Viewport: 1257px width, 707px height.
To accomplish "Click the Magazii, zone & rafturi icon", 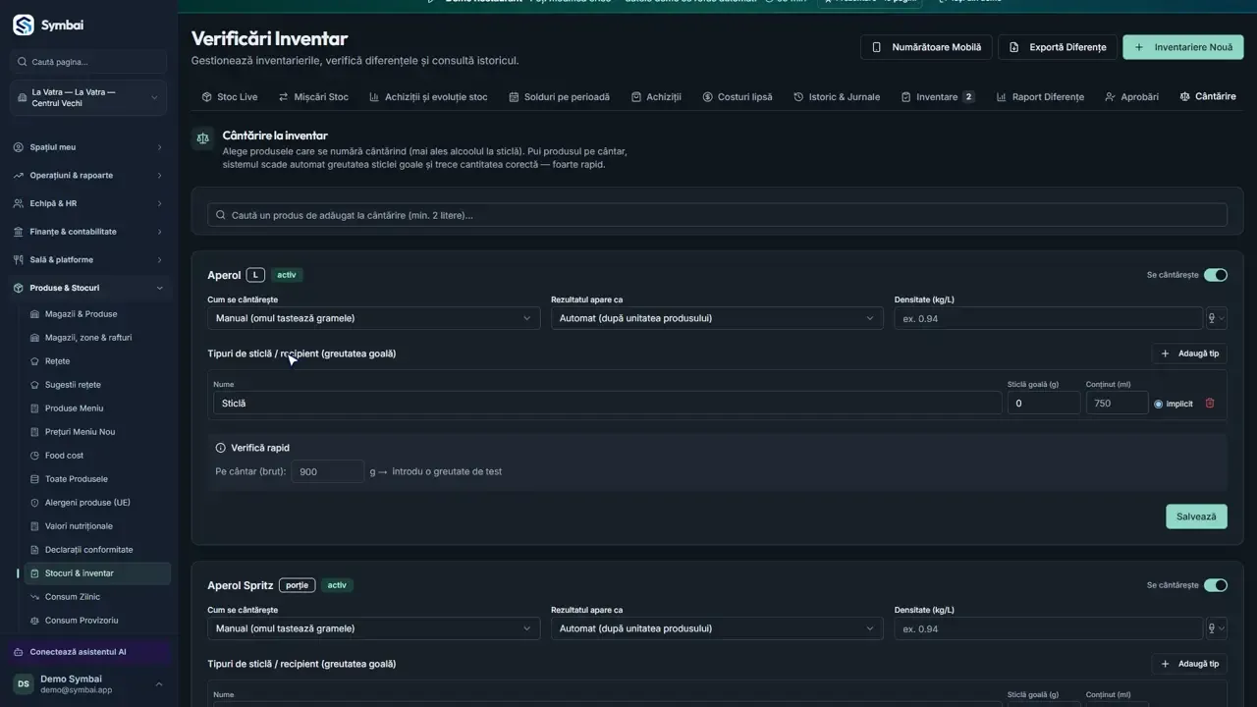I will pyautogui.click(x=35, y=338).
